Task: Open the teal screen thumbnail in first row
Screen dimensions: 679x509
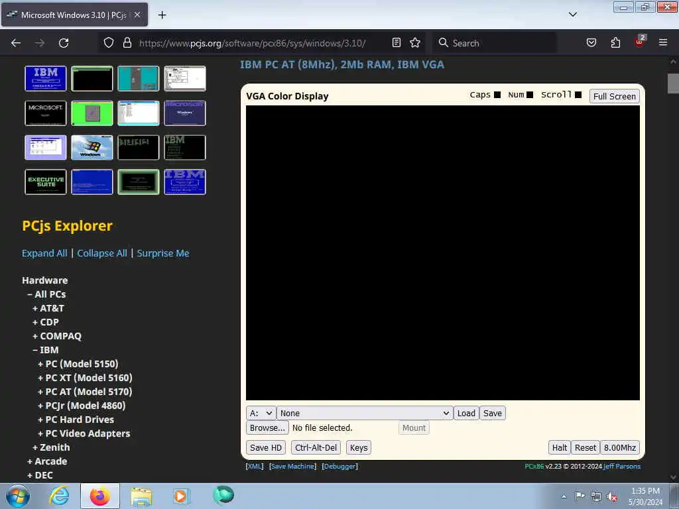Action: tap(138, 78)
